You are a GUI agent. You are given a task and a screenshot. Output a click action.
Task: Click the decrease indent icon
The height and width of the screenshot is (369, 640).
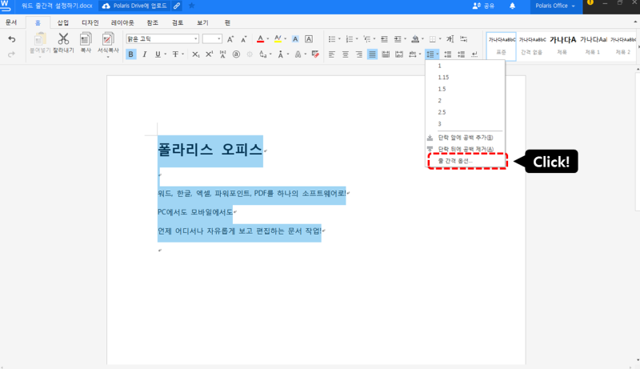[384, 39]
